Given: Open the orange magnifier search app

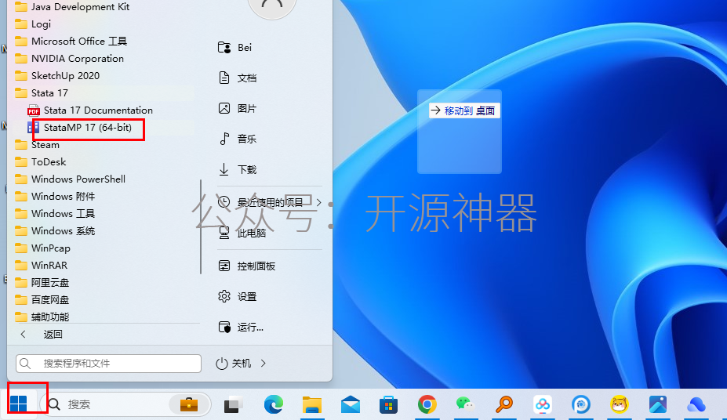Looking at the screenshot, I should click(504, 404).
